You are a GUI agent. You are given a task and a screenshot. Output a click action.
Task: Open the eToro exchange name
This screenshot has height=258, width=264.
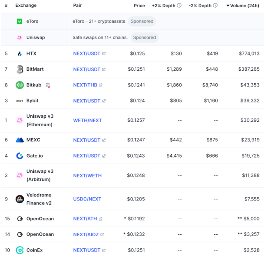point(32,21)
